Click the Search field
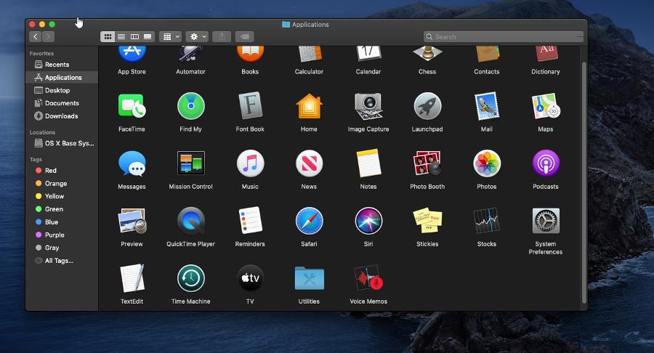 504,36
